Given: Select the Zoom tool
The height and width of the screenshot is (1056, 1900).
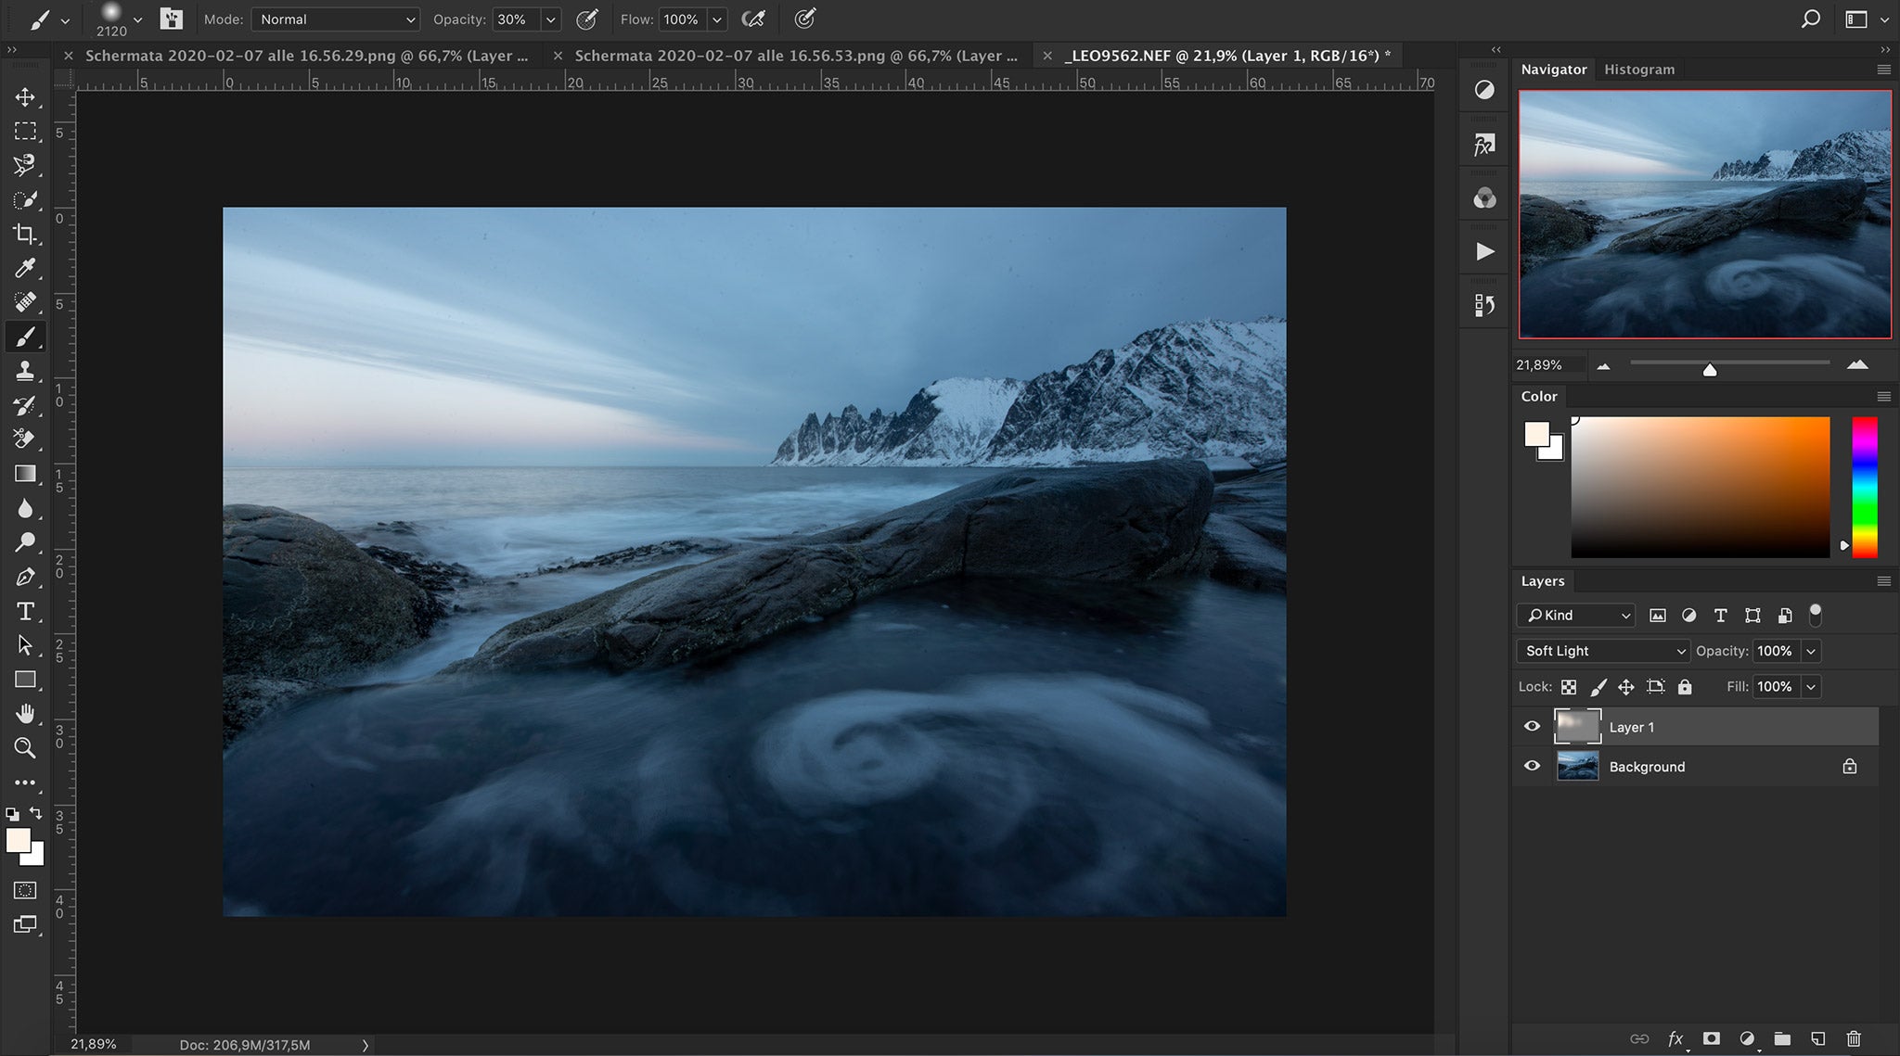Looking at the screenshot, I should (25, 747).
